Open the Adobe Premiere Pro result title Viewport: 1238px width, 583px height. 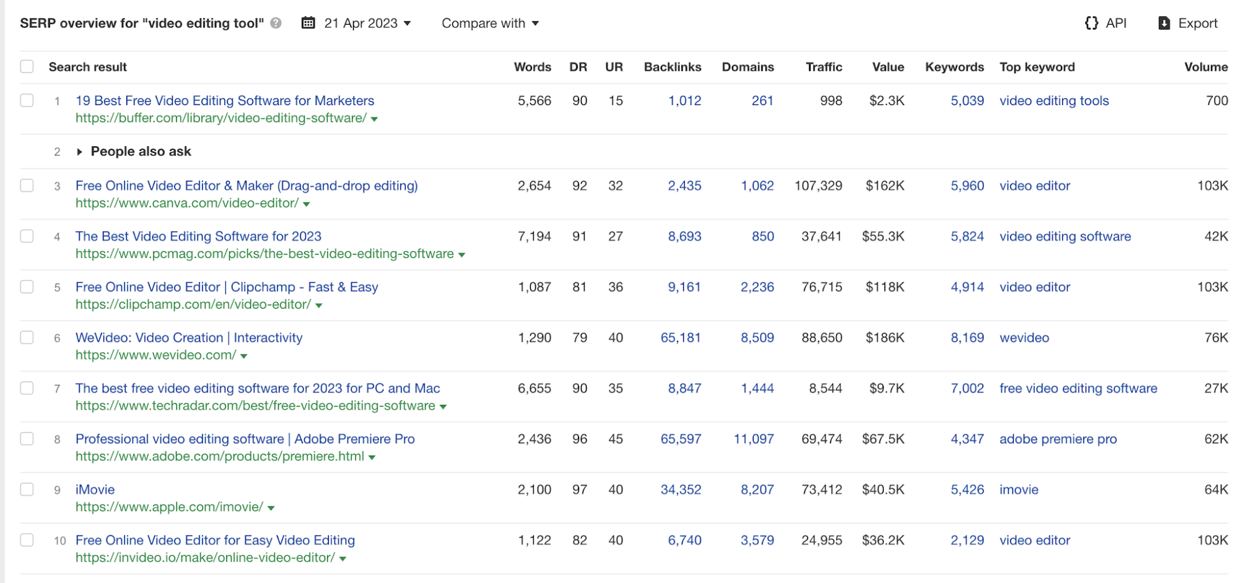[x=245, y=439]
